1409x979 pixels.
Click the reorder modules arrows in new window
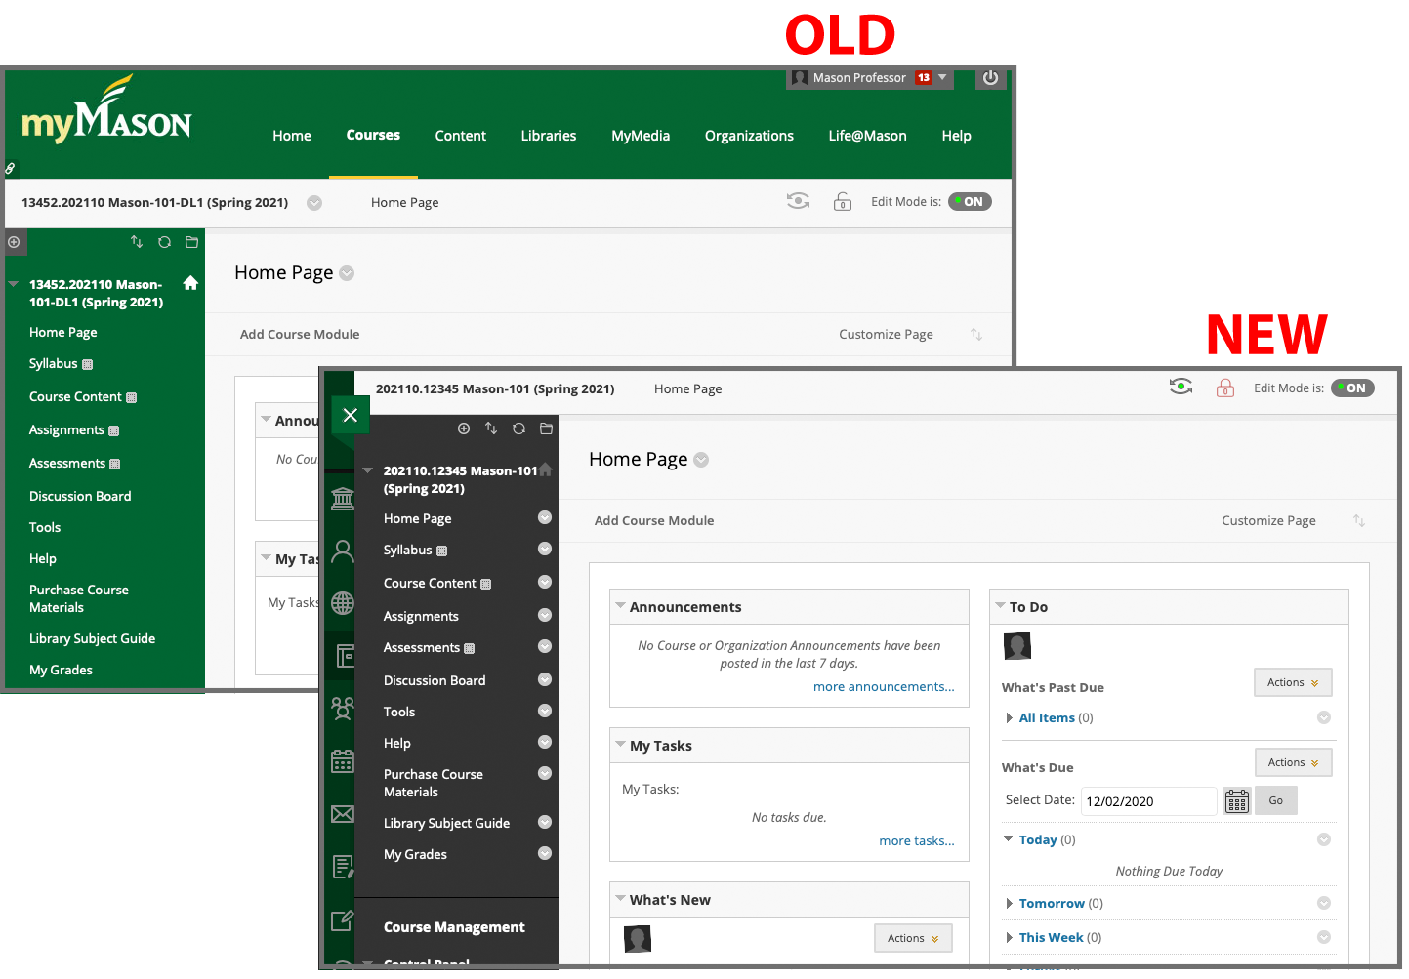point(1359,520)
